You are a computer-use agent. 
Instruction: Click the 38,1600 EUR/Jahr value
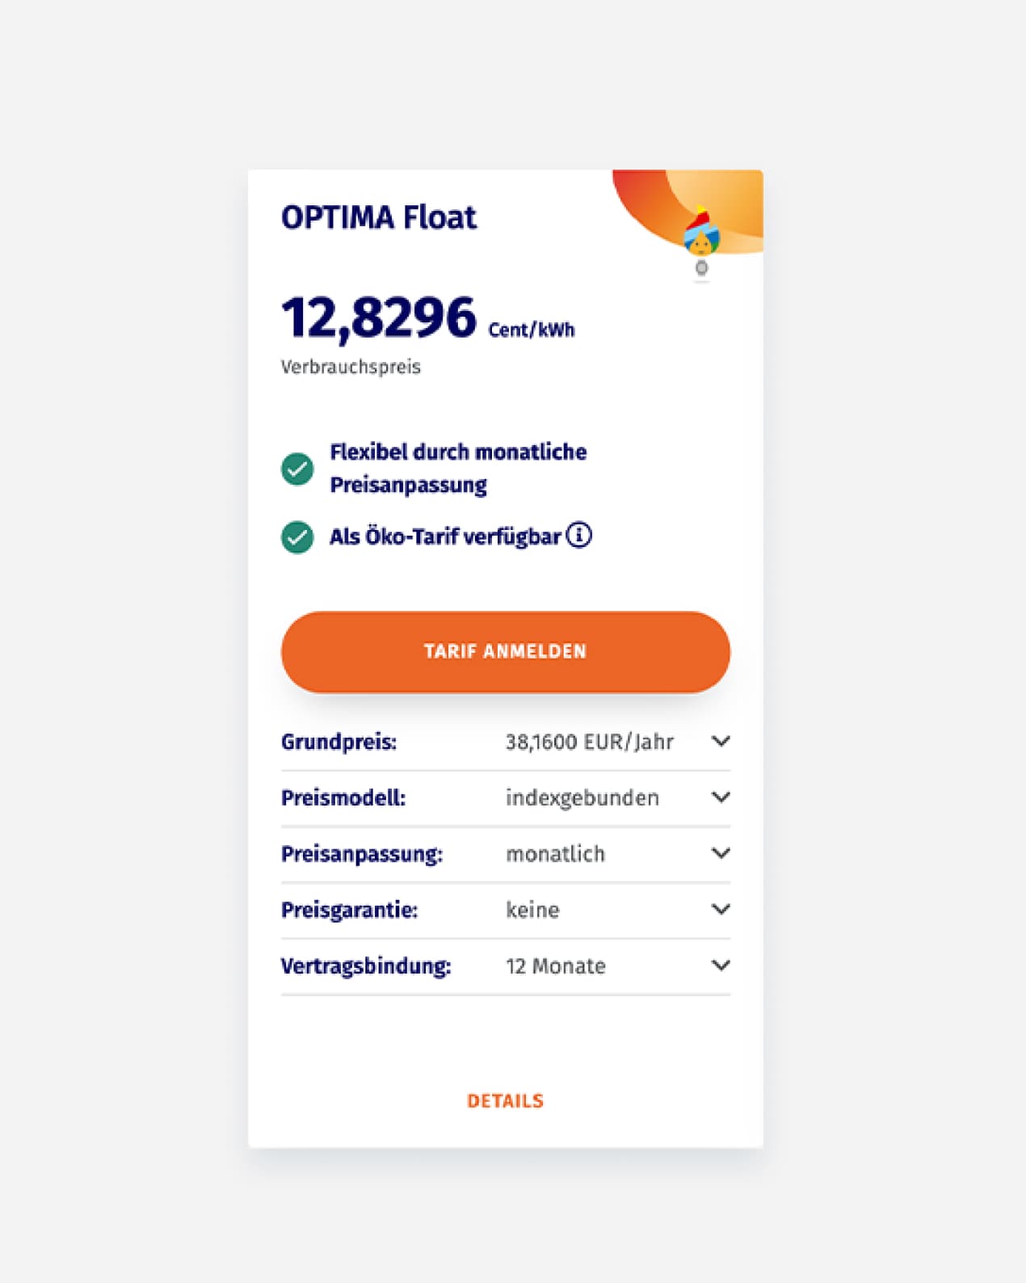[589, 742]
